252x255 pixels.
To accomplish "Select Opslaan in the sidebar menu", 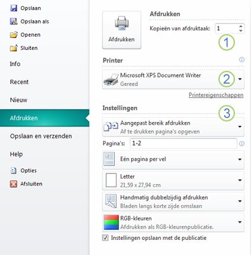I will [x=30, y=8].
